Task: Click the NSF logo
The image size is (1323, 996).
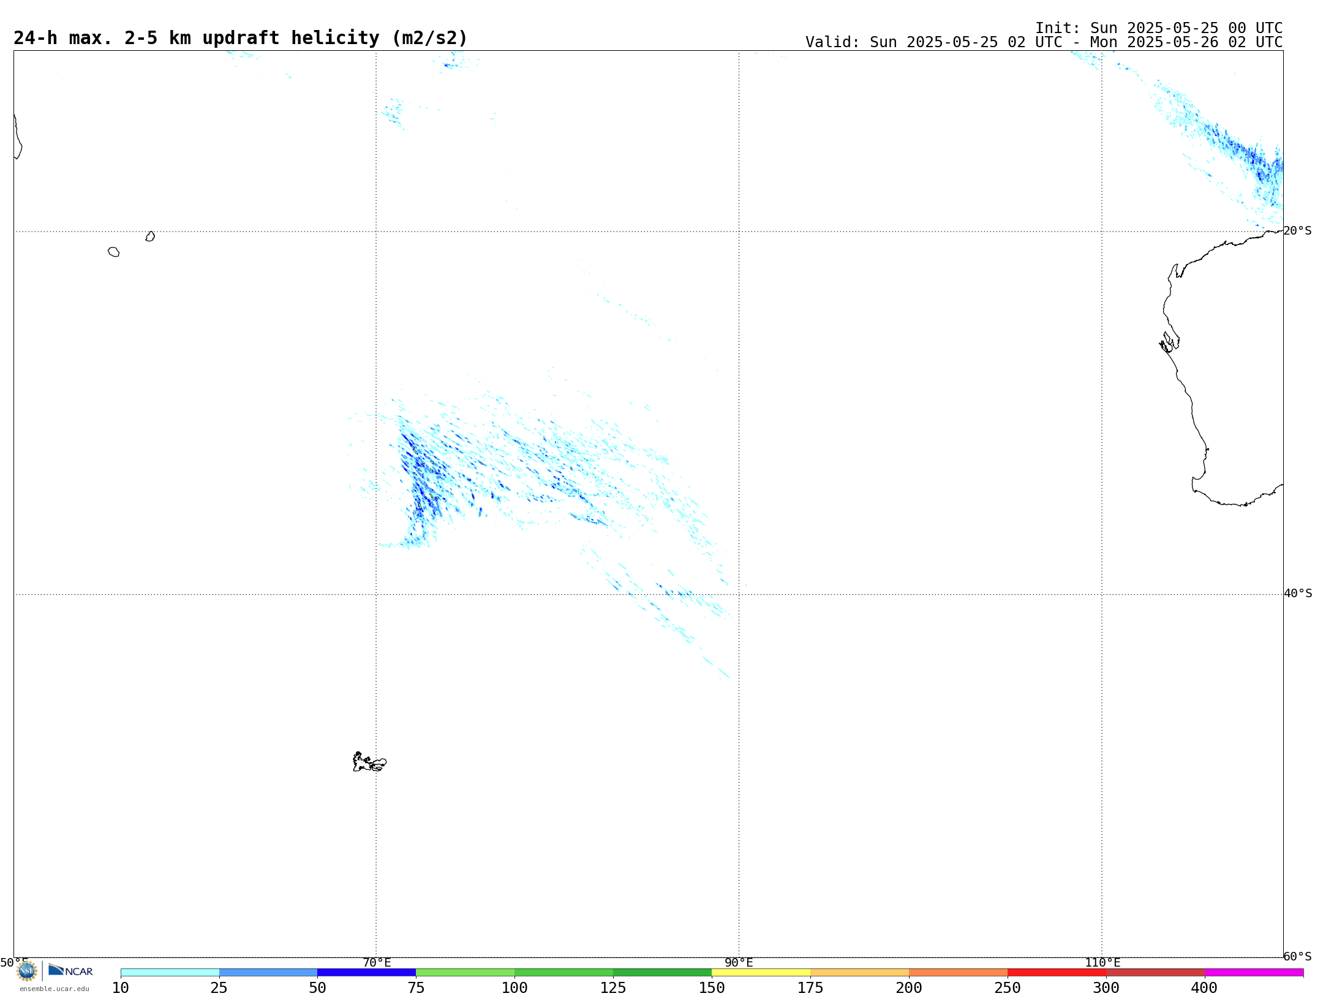Action: click(27, 970)
